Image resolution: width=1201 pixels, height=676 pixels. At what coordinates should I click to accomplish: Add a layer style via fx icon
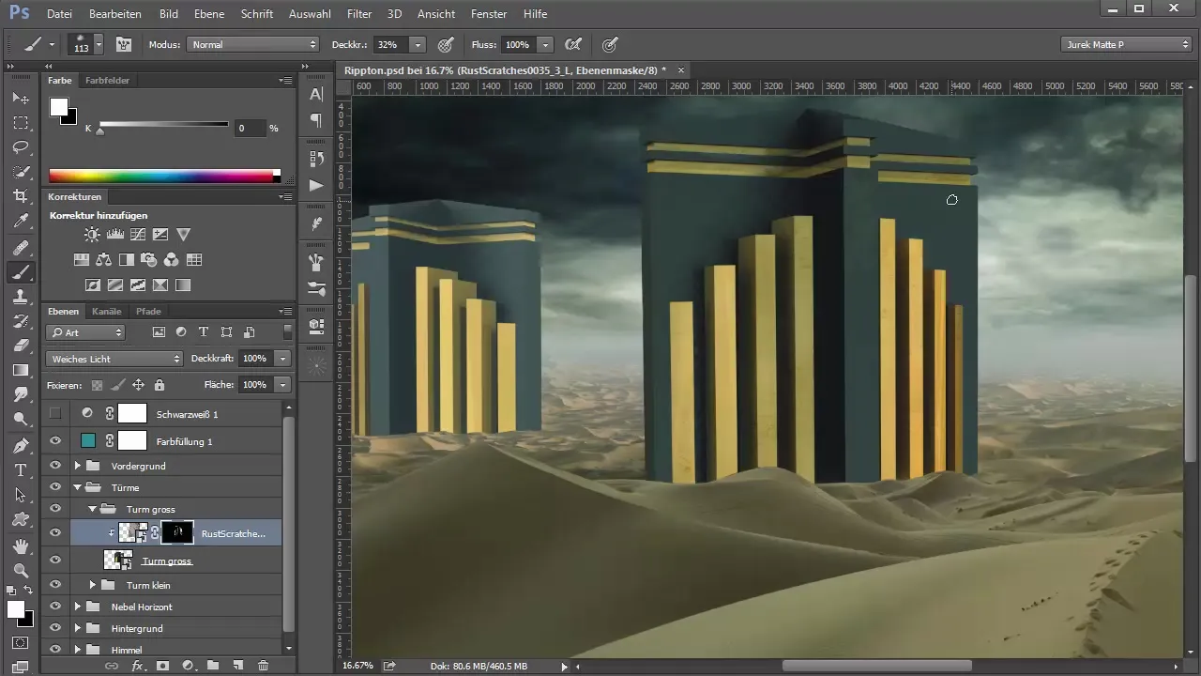tap(137, 666)
